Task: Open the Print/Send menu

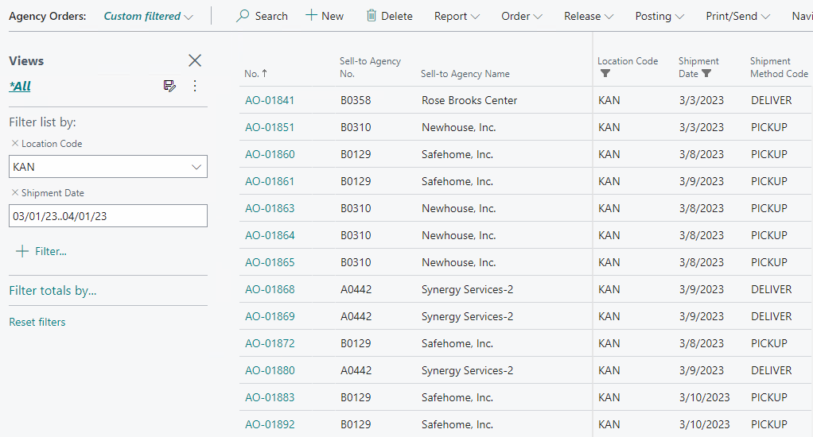Action: (737, 16)
